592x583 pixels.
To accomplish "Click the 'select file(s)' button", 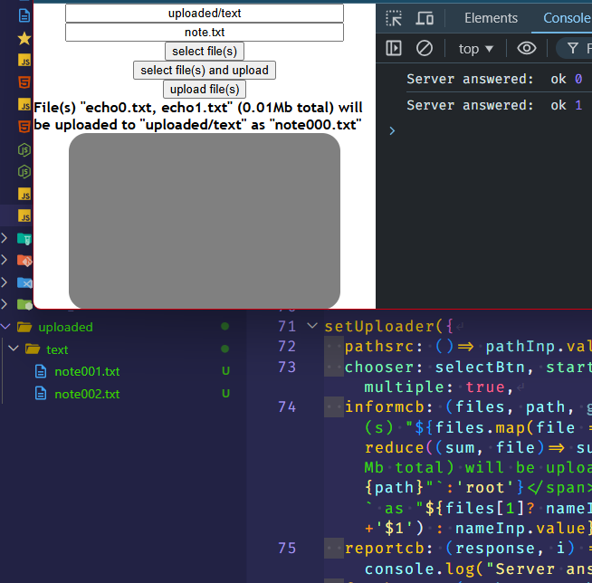I will [205, 51].
